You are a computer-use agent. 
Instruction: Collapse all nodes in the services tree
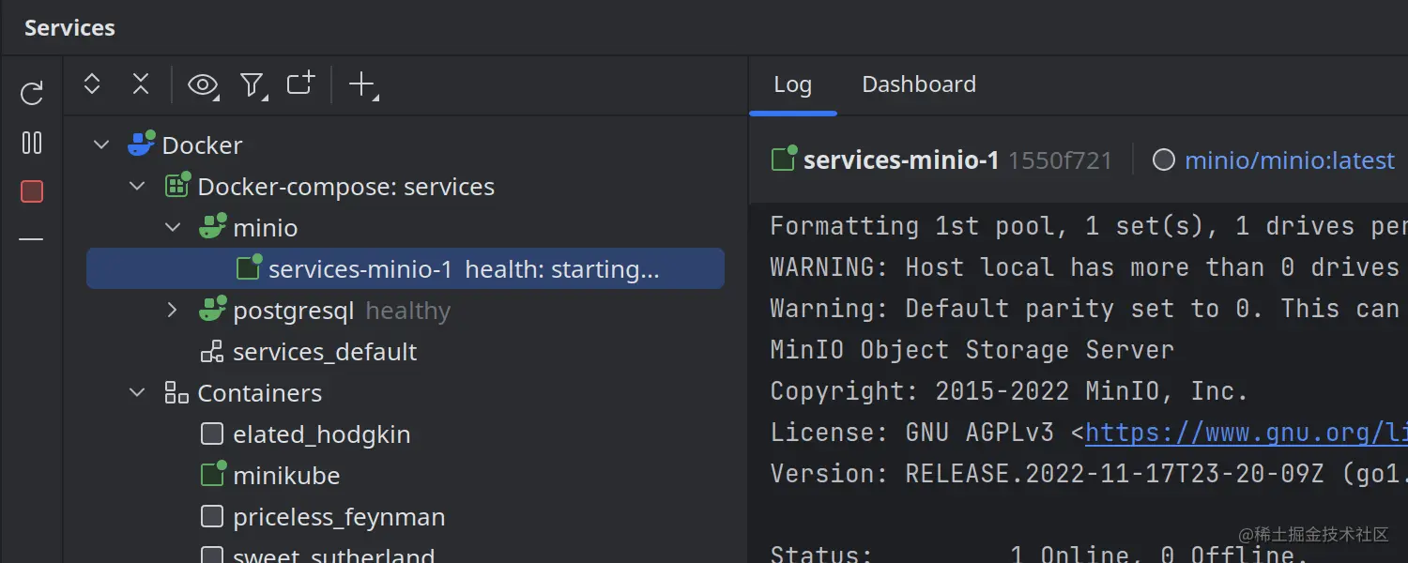coord(140,84)
